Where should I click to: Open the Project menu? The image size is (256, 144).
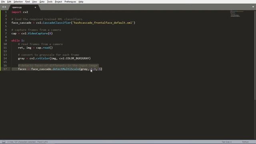coord(58,2)
